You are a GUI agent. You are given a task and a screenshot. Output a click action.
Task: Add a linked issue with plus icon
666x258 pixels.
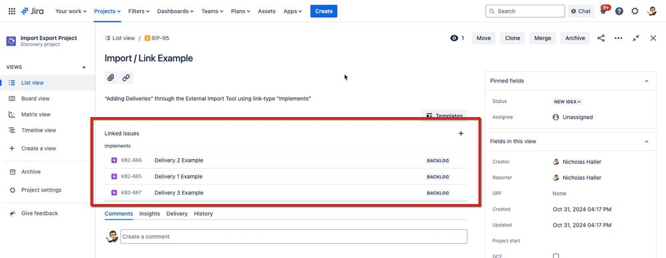point(461,134)
